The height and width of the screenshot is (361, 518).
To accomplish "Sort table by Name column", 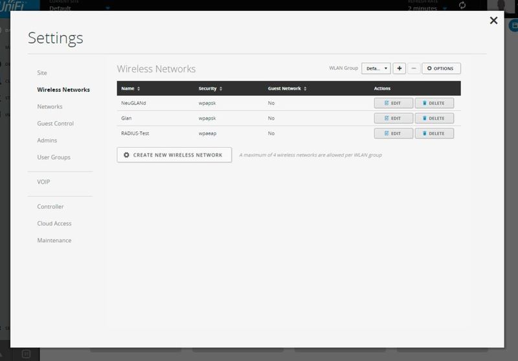I will 130,89.
